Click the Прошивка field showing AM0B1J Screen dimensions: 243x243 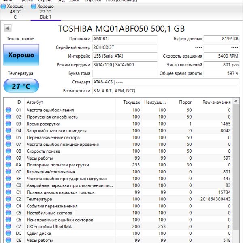[x=125, y=38]
